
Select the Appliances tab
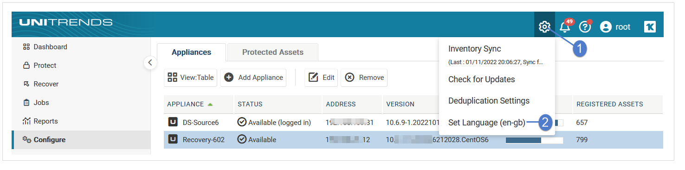[x=191, y=52]
